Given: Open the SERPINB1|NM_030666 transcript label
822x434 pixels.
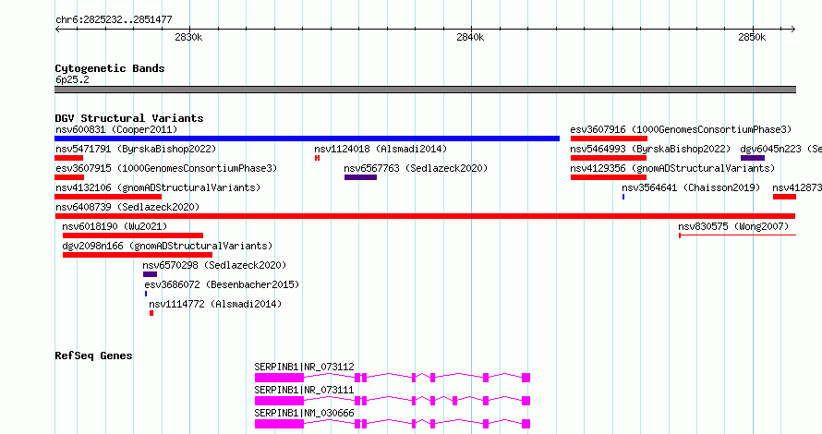Looking at the screenshot, I should 304,413.
